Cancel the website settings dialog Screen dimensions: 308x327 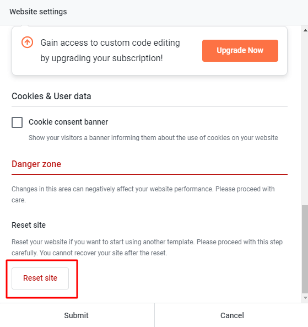(x=232, y=315)
